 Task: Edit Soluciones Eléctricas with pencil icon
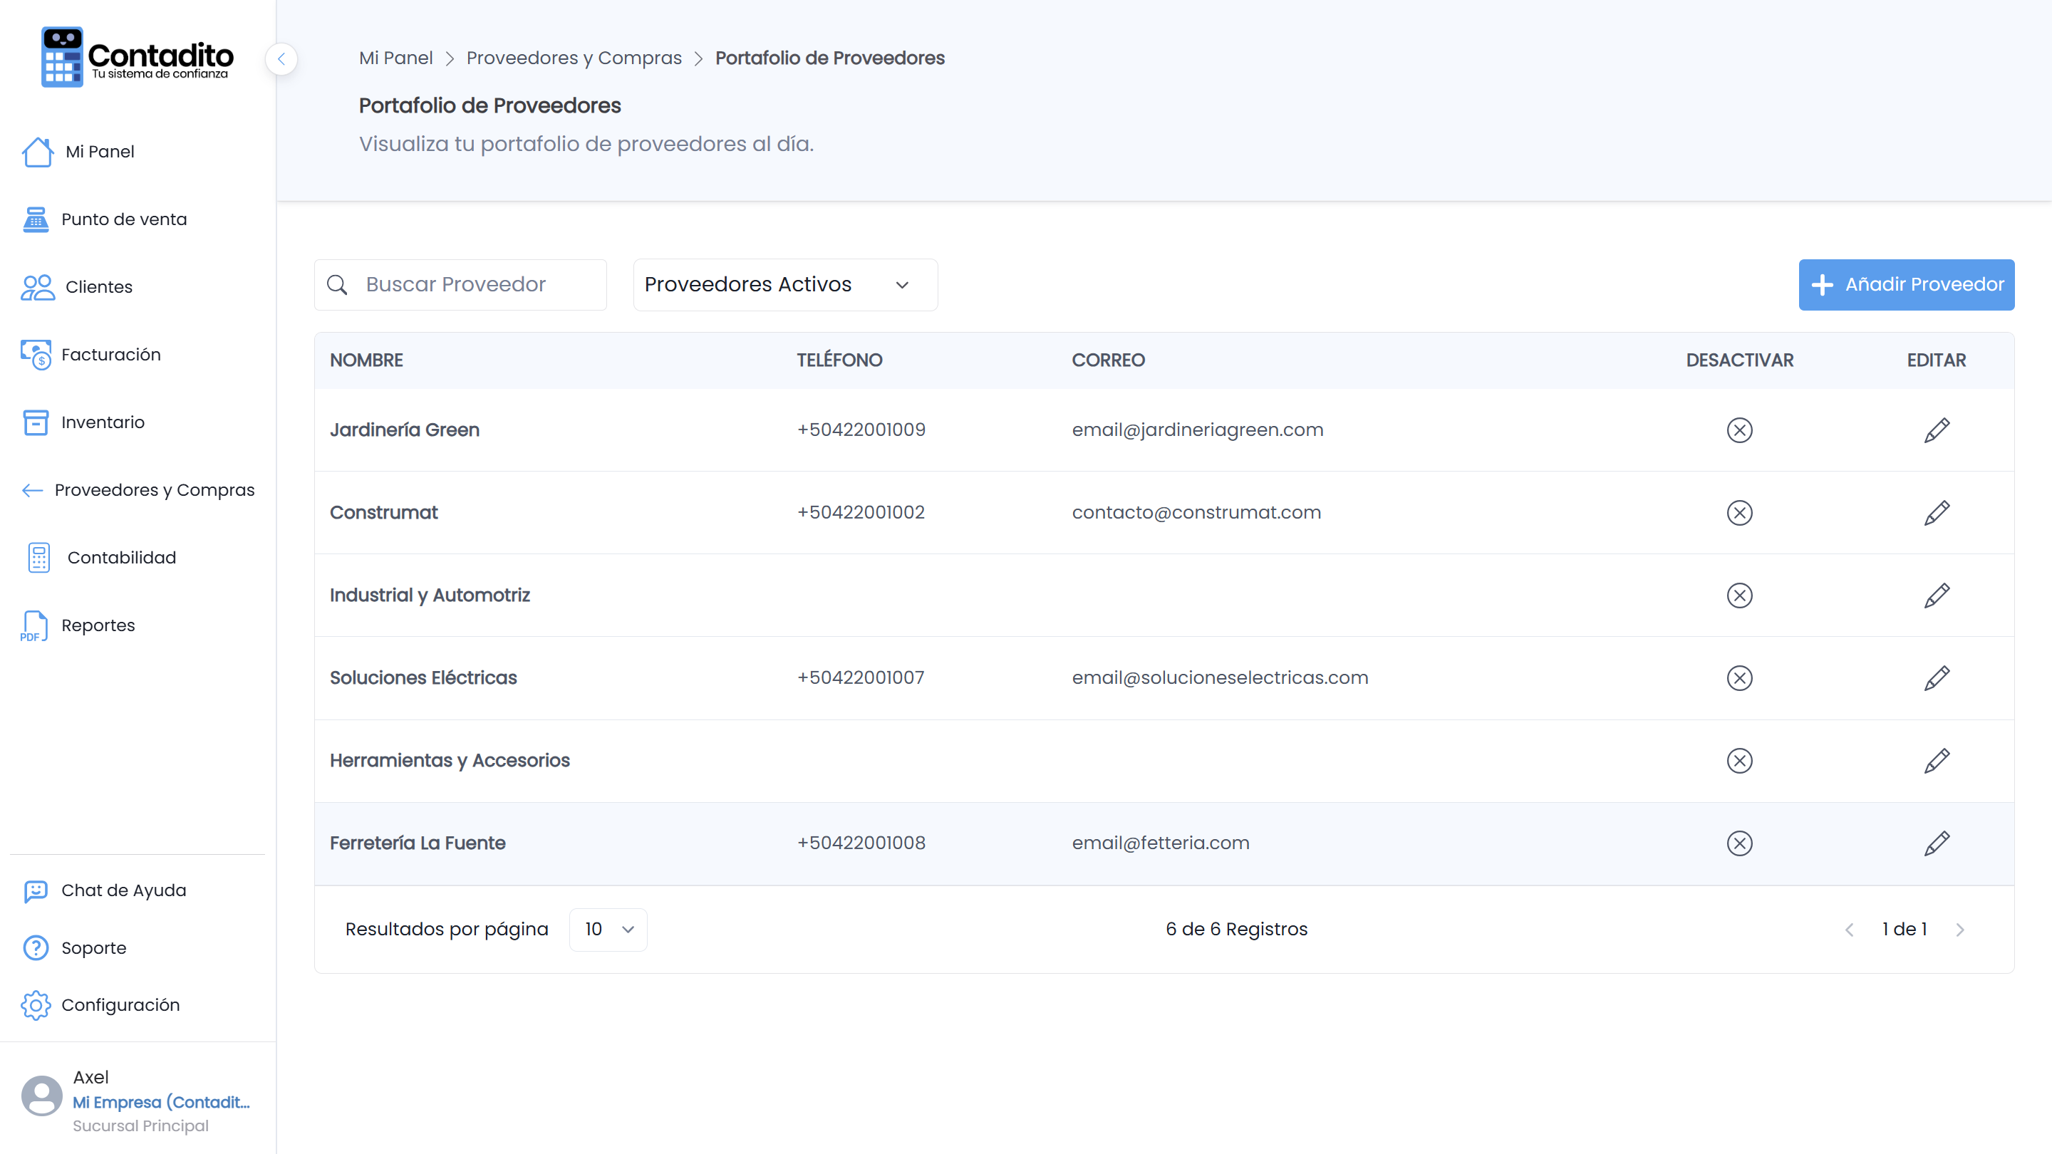1937,677
